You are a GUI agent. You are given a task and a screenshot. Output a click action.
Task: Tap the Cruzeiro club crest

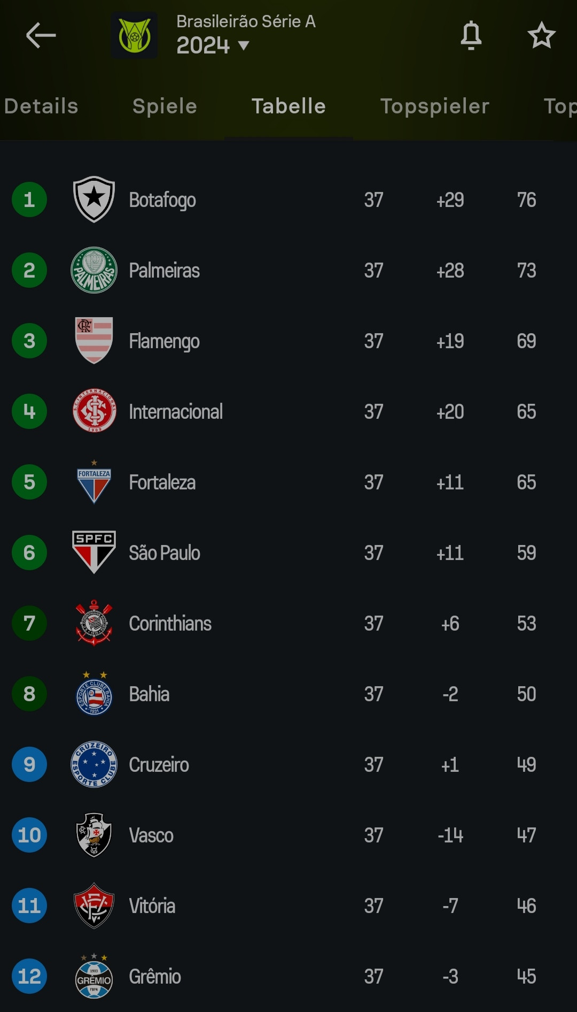[94, 764]
